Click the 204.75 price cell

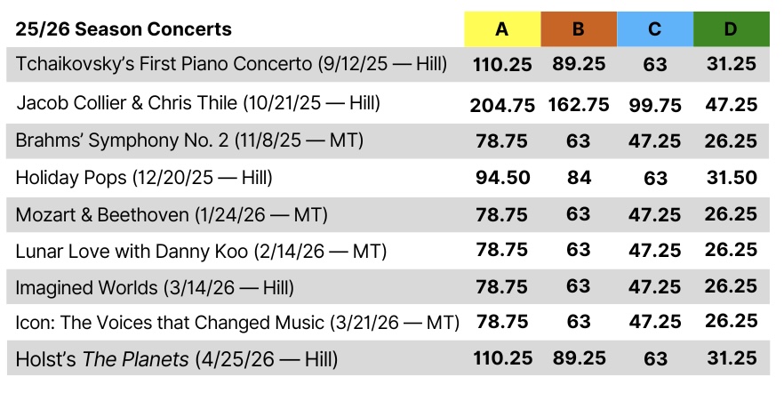click(x=502, y=105)
